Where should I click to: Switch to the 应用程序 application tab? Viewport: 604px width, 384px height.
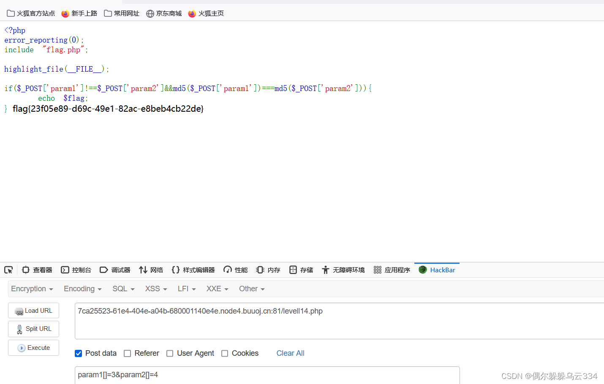click(392, 270)
